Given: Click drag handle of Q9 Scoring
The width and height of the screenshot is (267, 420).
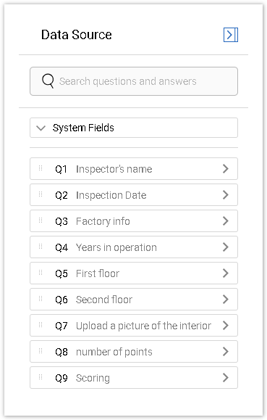Looking at the screenshot, I should pyautogui.click(x=41, y=377).
